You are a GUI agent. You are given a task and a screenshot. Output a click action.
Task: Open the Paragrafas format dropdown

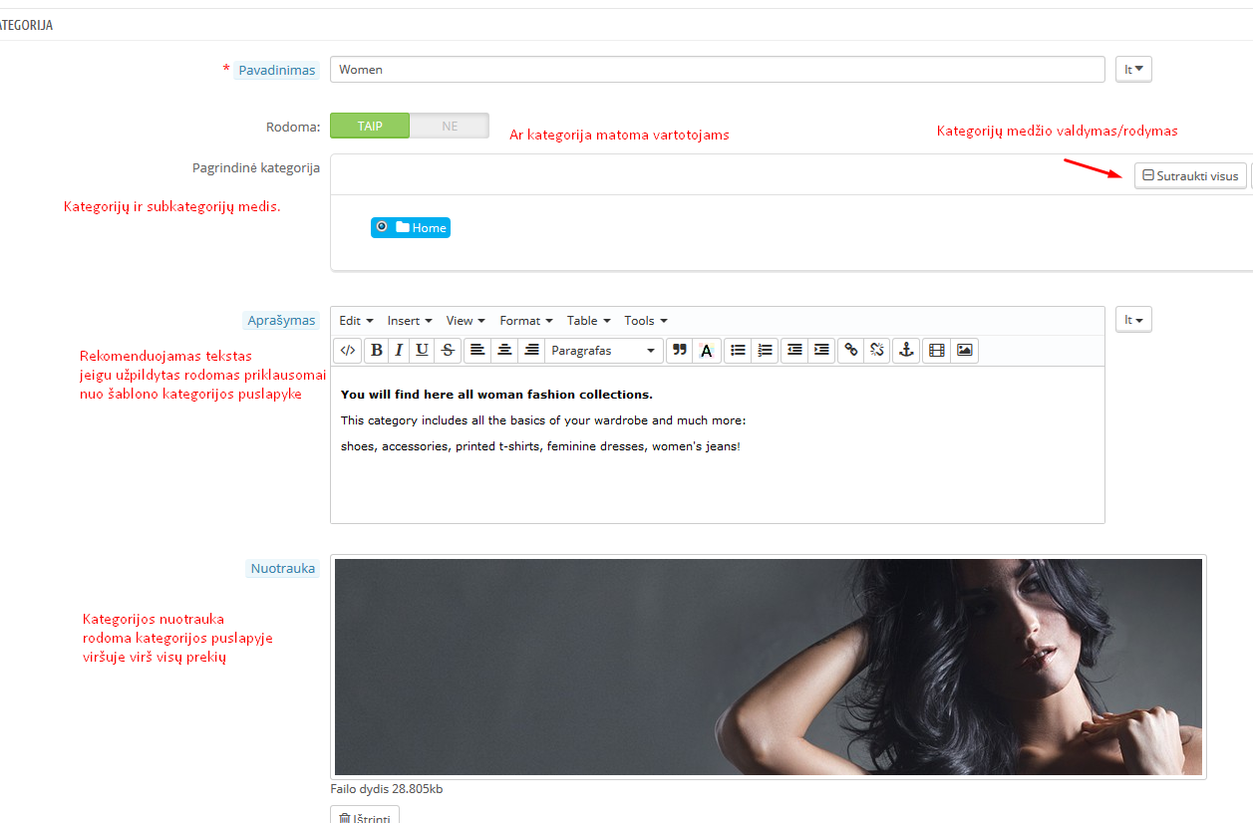coord(603,350)
